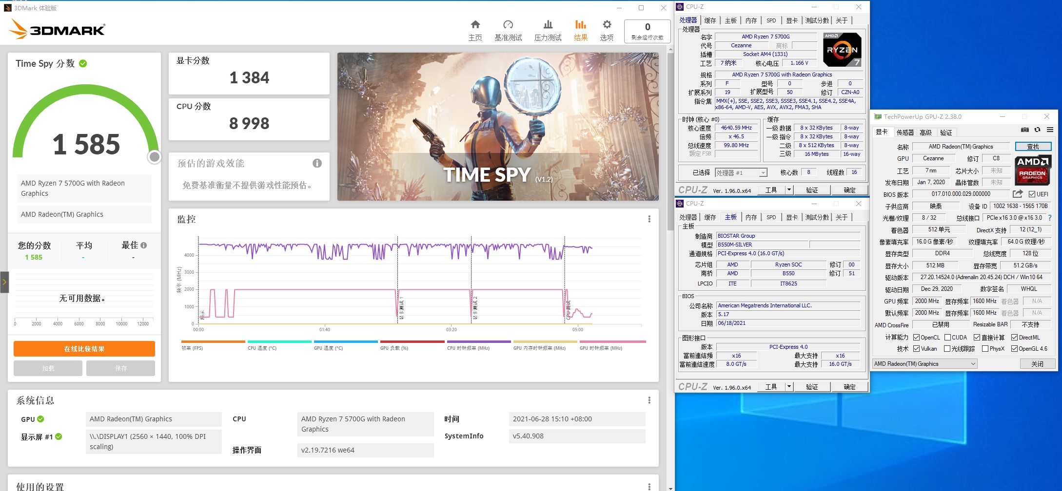The image size is (1062, 491).
Task: Switch to 高级 tab in GPU-Z
Action: (x=925, y=132)
